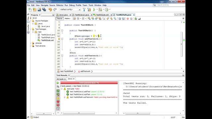Create a new file with the New File icon
The image size is (212, 119).
[x=30, y=10]
